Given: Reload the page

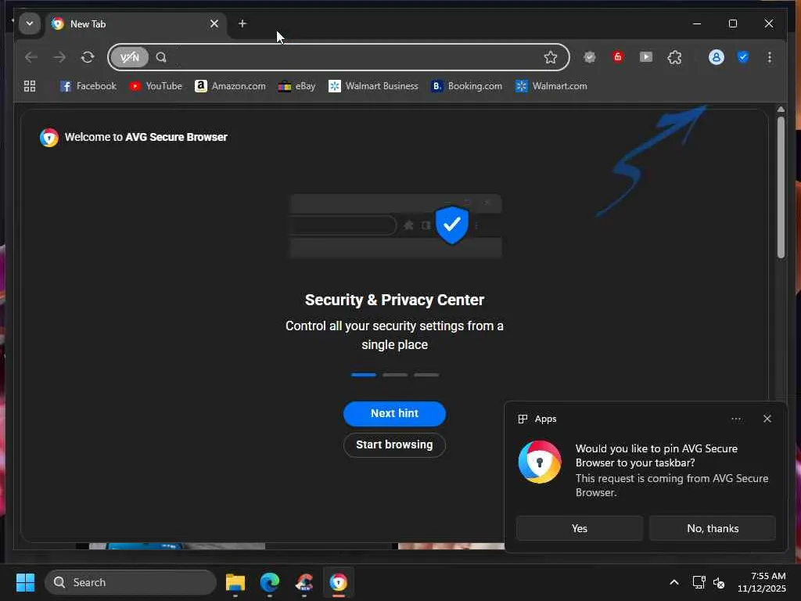Looking at the screenshot, I should pos(88,57).
